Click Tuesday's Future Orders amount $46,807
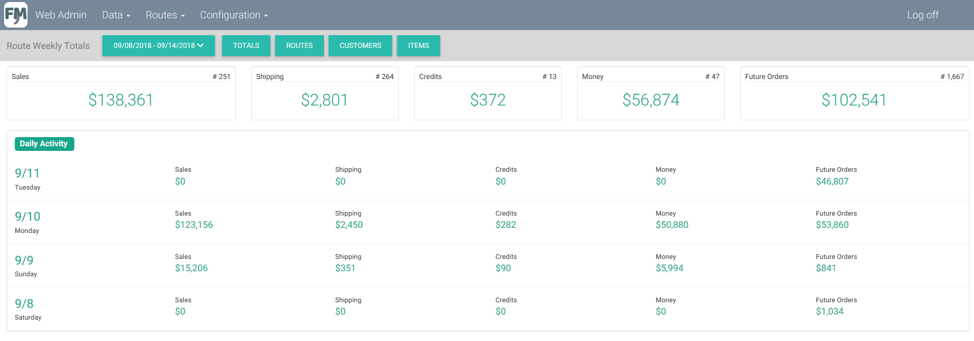974x341 pixels. (832, 181)
